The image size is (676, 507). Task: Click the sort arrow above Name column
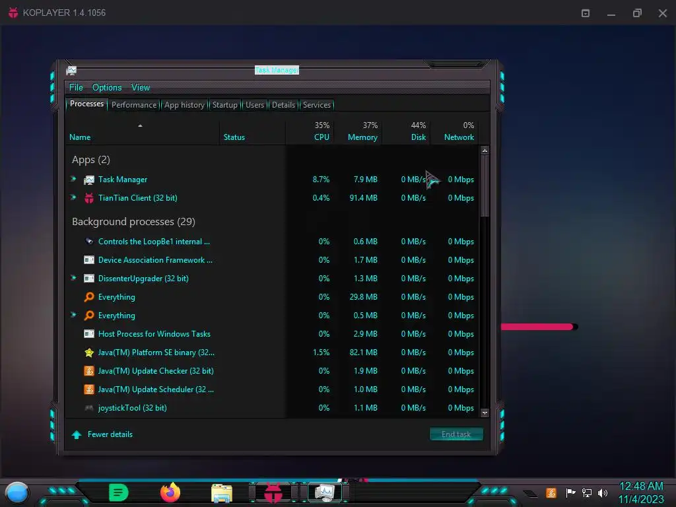click(x=140, y=125)
